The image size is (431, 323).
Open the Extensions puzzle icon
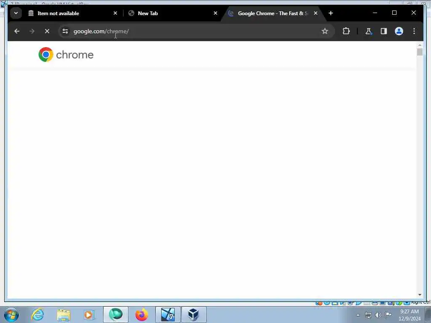pos(346,31)
